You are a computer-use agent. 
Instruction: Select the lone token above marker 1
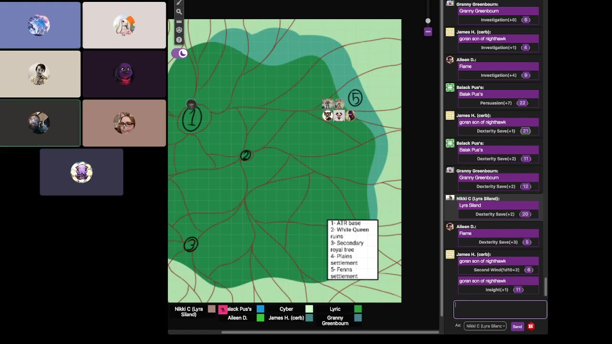[191, 104]
